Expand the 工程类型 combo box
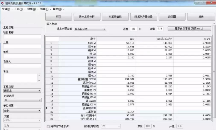The width and height of the screenshot is (216, 130). pyautogui.click(x=22, y=91)
